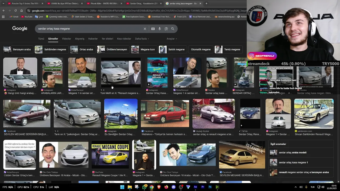This screenshot has width=340, height=191.
Task: Click the Google logo
Action: pyautogui.click(x=20, y=28)
